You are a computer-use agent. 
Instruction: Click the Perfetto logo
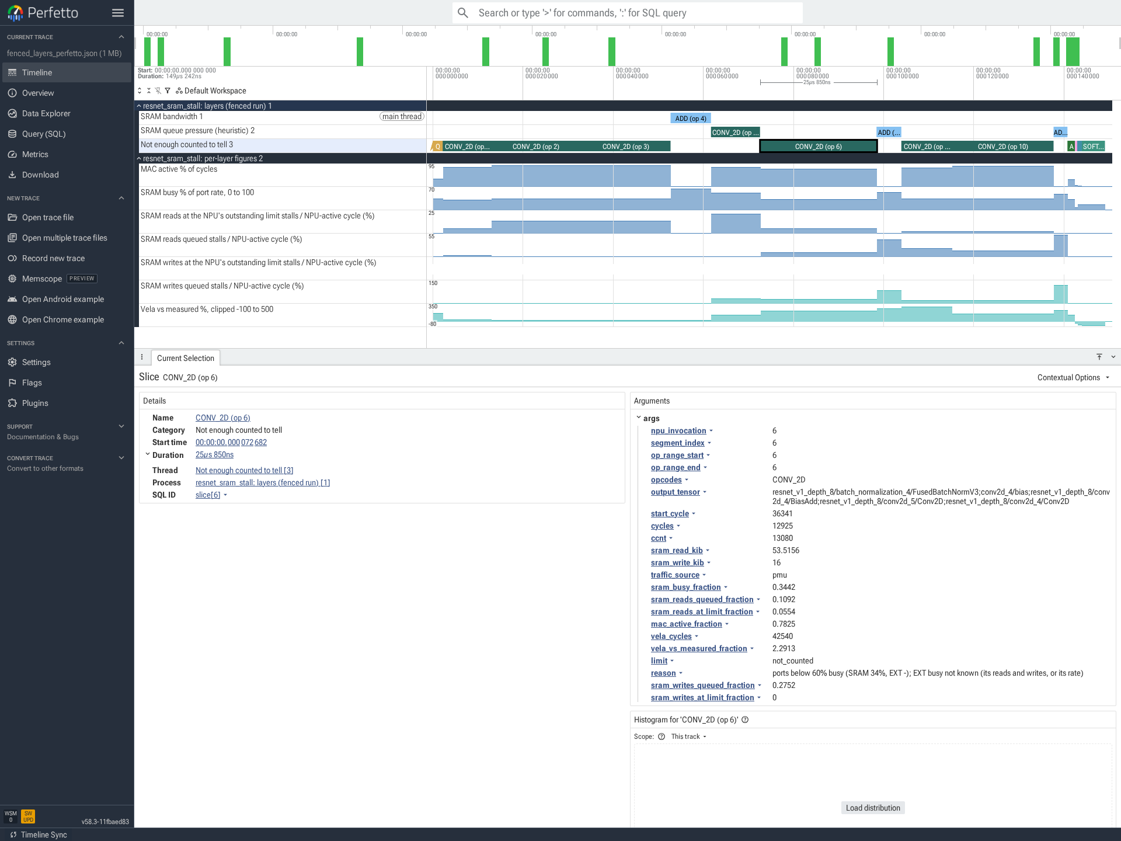coord(43,13)
